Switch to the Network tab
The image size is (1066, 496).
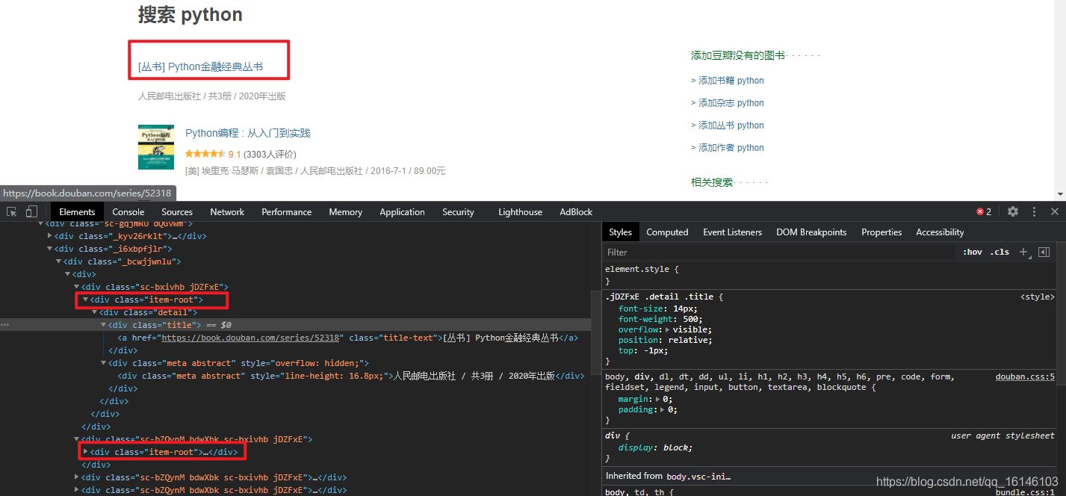(227, 212)
